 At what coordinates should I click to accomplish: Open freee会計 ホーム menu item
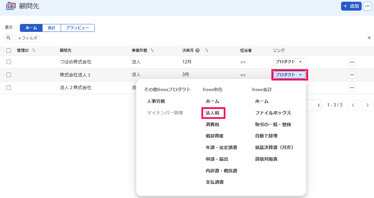tap(262, 101)
